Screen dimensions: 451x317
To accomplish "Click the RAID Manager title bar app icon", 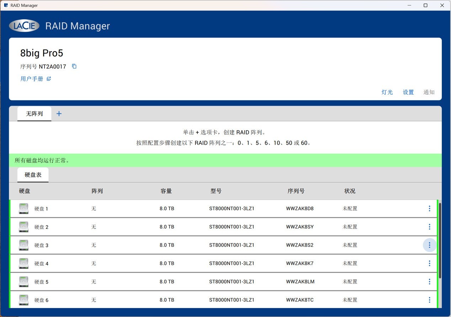I will coord(6,5).
